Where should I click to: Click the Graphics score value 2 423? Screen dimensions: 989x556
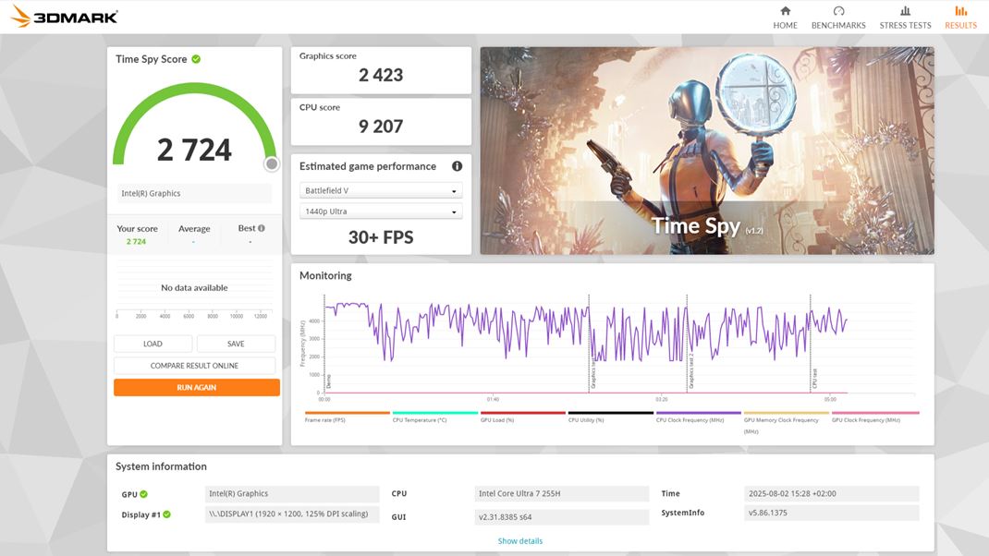click(380, 75)
